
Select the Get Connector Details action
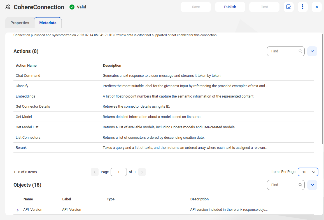click(x=33, y=106)
